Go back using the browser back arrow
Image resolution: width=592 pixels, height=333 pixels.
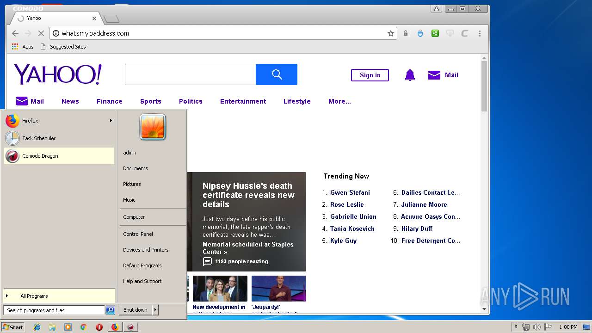pyautogui.click(x=15, y=33)
